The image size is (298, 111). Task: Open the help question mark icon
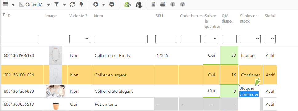point(183,4)
